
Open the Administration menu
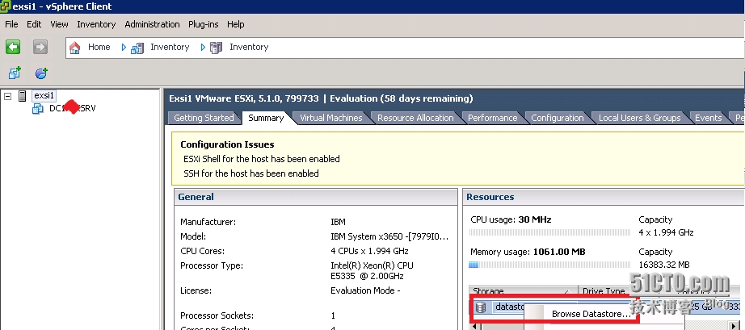pos(152,24)
